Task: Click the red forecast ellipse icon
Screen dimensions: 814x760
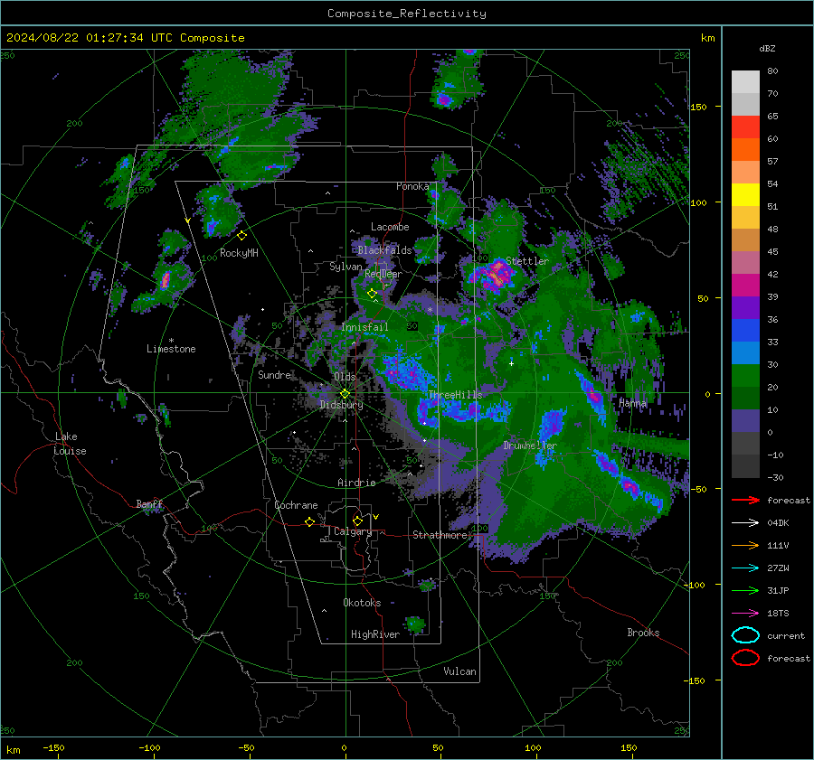Action: (745, 658)
